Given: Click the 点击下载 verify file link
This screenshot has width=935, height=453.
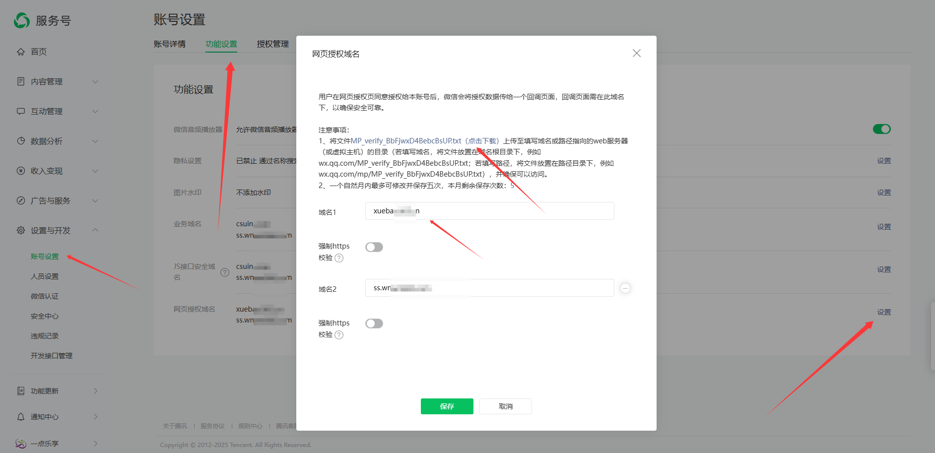Looking at the screenshot, I should tap(482, 141).
